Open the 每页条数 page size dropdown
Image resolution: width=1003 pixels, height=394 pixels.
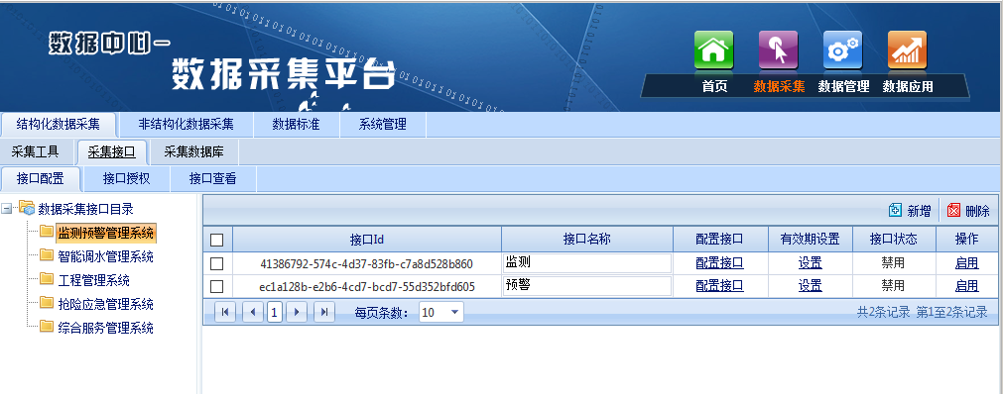click(x=441, y=312)
